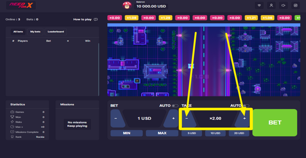This screenshot has width=306, height=158.
Task: Click the 1 USD bet amount field
Action: pyautogui.click(x=144, y=118)
